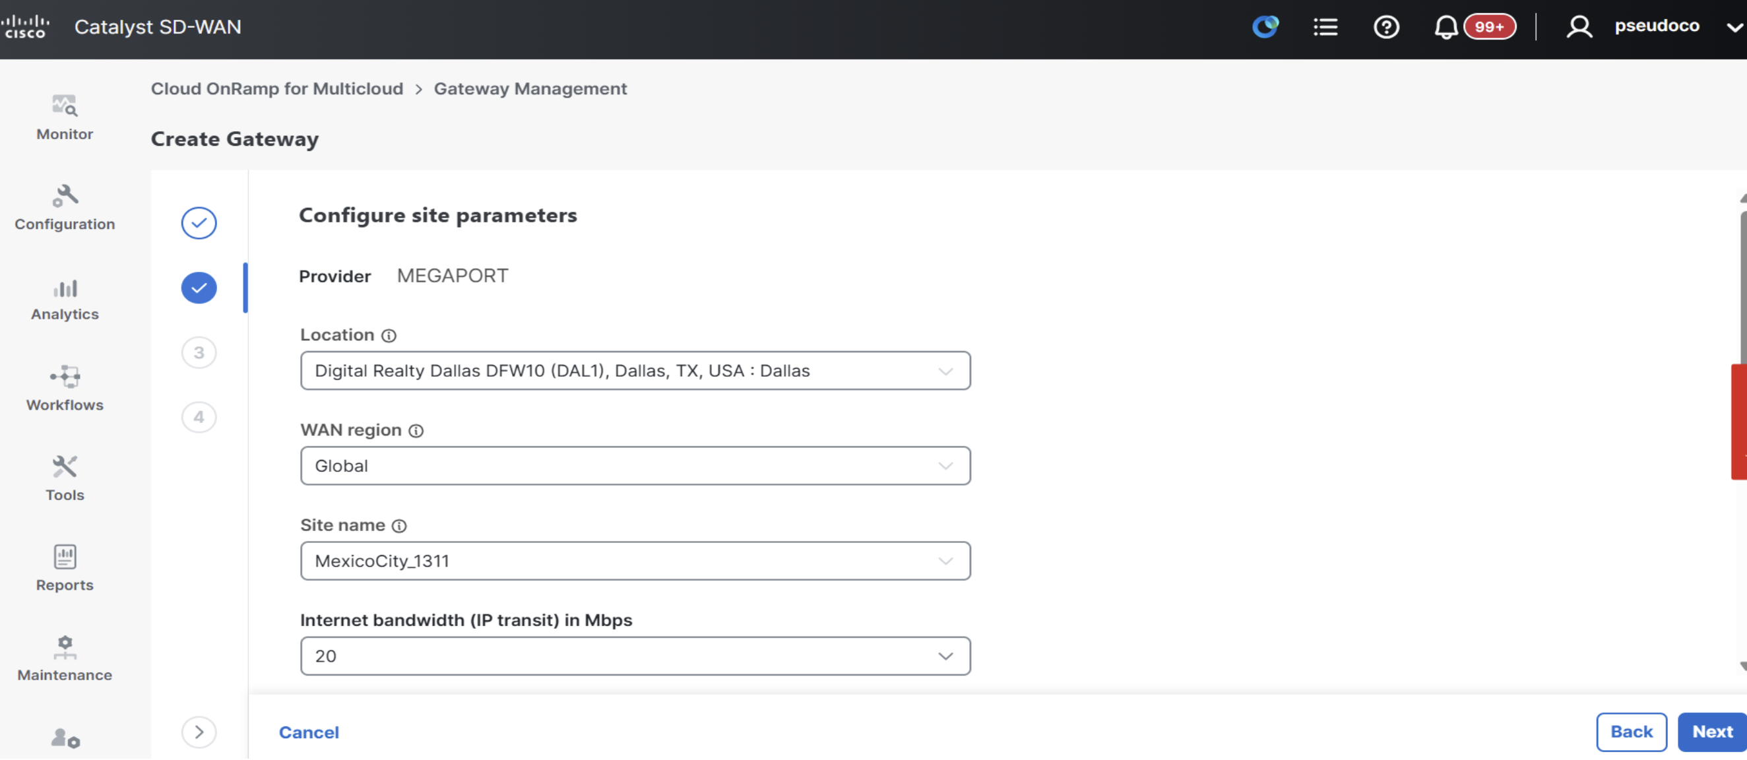Click the Configure site parameters heading
Screen dimensions: 1747x760
point(438,216)
